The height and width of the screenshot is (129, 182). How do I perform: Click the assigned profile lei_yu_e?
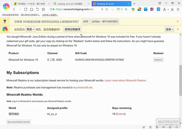[52, 114]
